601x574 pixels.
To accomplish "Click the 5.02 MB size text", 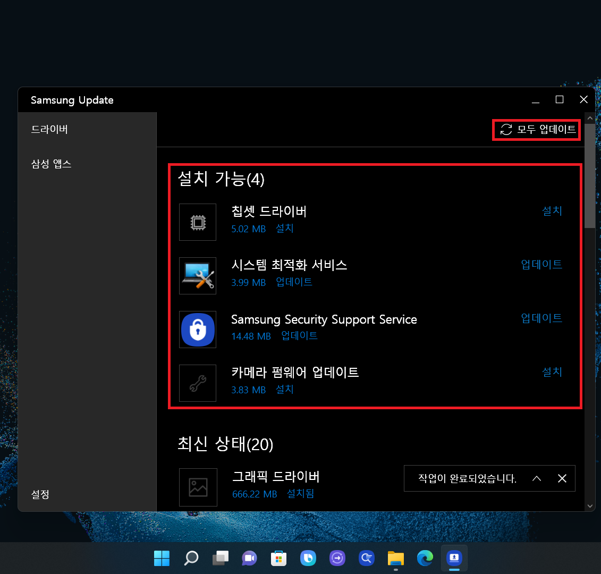I will (248, 229).
